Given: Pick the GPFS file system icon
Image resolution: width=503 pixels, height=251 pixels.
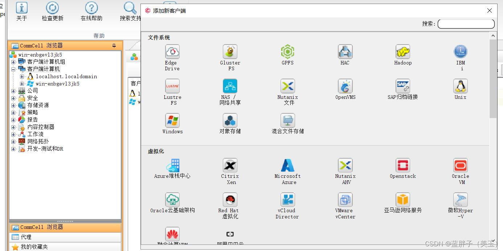Looking at the screenshot, I should click(x=287, y=52).
